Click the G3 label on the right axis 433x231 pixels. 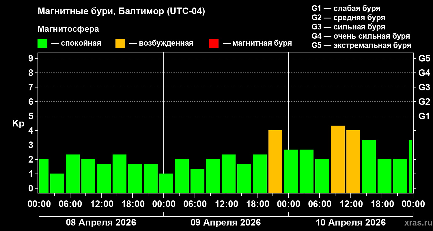coord(424,87)
